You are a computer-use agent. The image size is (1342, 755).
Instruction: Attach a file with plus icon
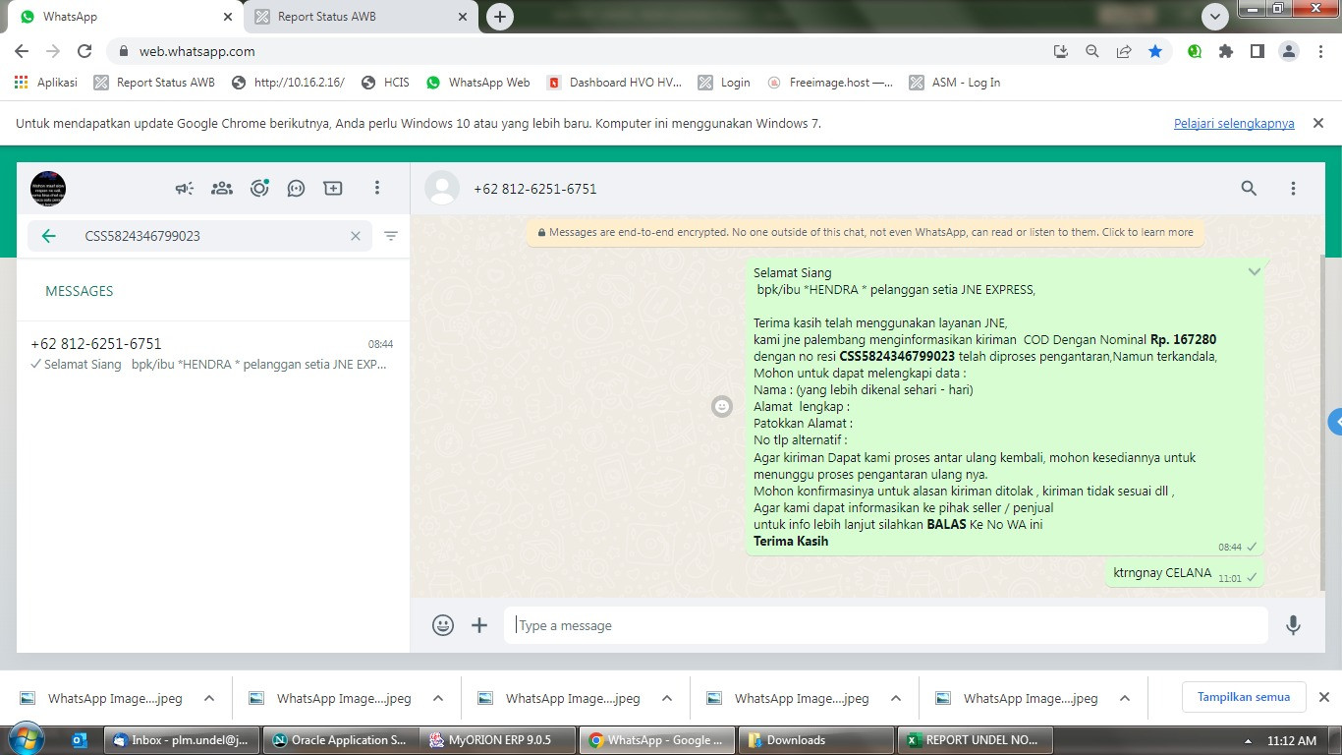click(x=479, y=625)
